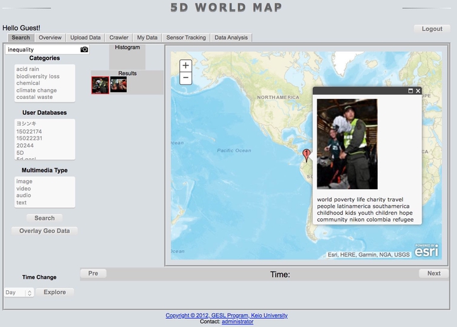This screenshot has width=457, height=327.
Task: Close the photo popup on map
Action: pyautogui.click(x=418, y=91)
